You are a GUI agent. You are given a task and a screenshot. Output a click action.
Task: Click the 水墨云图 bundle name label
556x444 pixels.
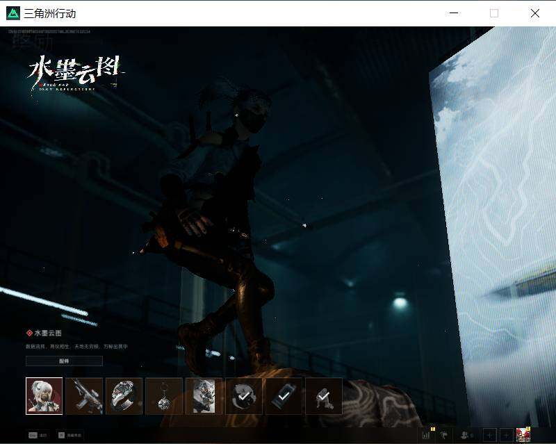click(48, 333)
